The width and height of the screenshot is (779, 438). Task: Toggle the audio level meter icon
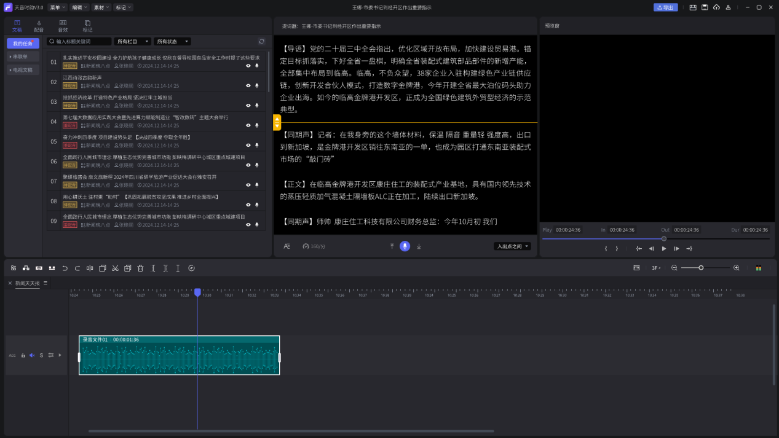pos(759,268)
